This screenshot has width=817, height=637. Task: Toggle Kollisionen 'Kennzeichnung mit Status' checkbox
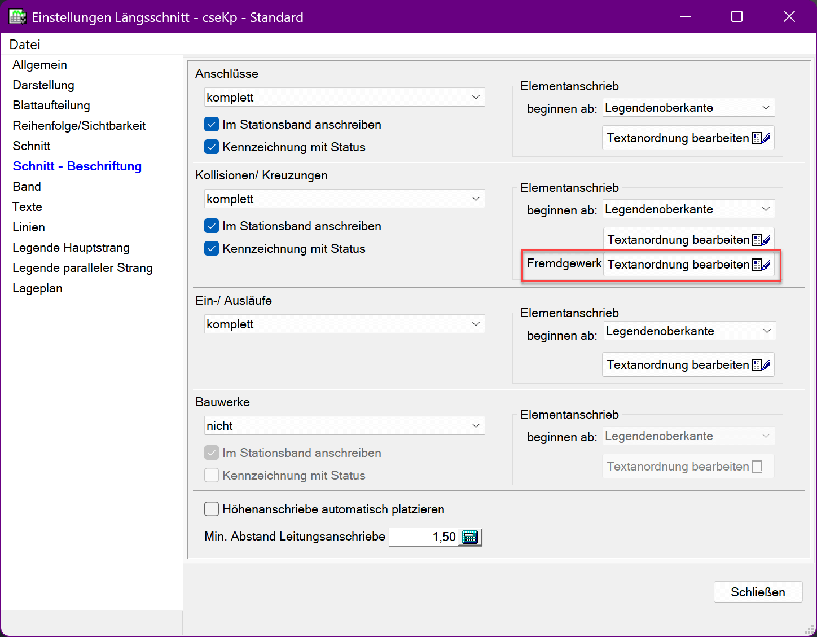(212, 249)
